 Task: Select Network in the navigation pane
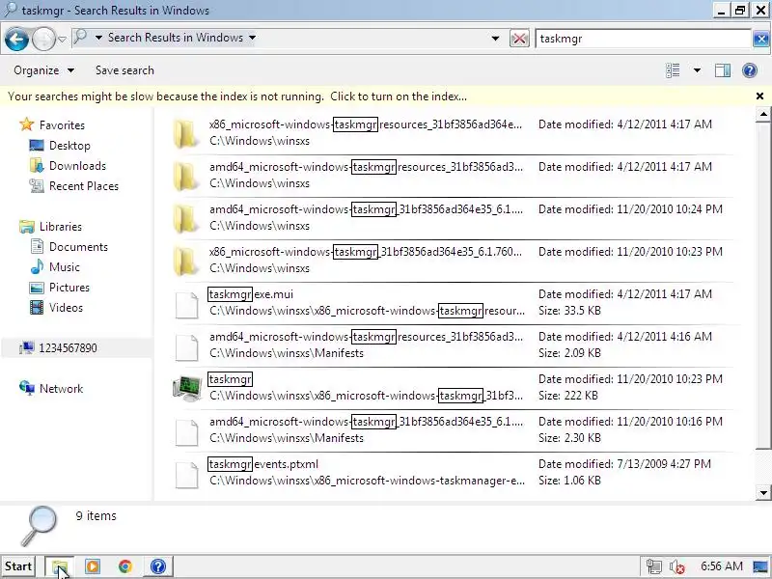point(61,389)
